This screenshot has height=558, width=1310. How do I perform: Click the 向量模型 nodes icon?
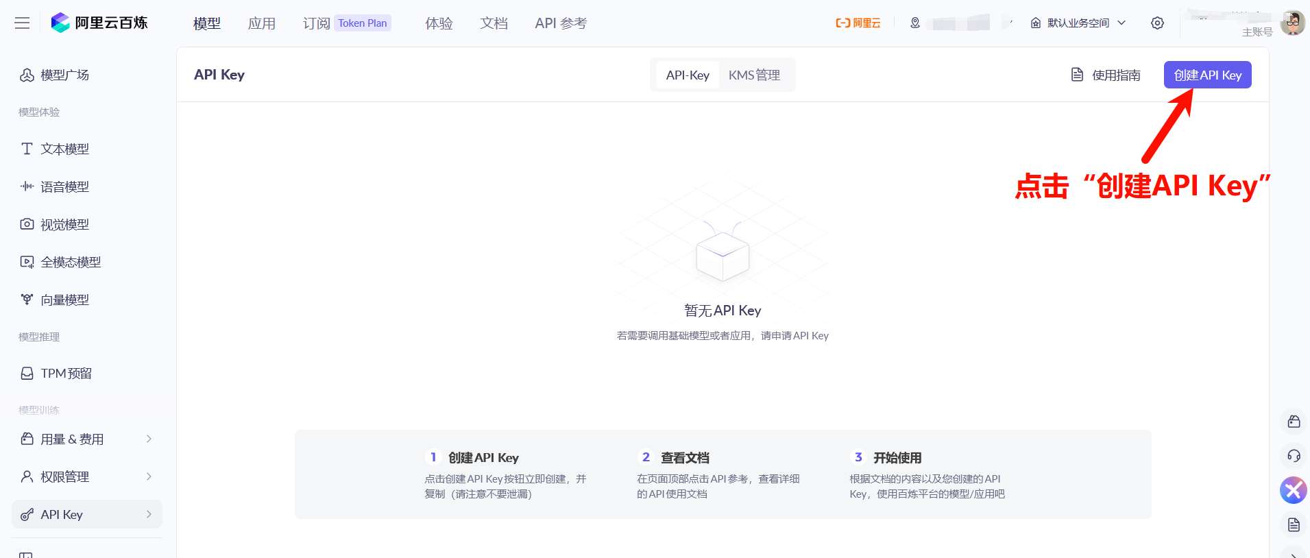[27, 300]
